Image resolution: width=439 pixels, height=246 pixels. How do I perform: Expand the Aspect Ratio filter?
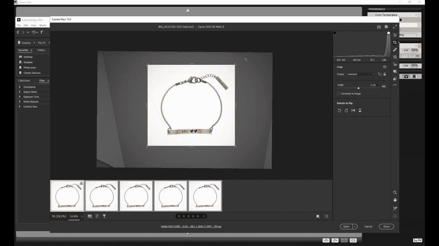coord(20,92)
